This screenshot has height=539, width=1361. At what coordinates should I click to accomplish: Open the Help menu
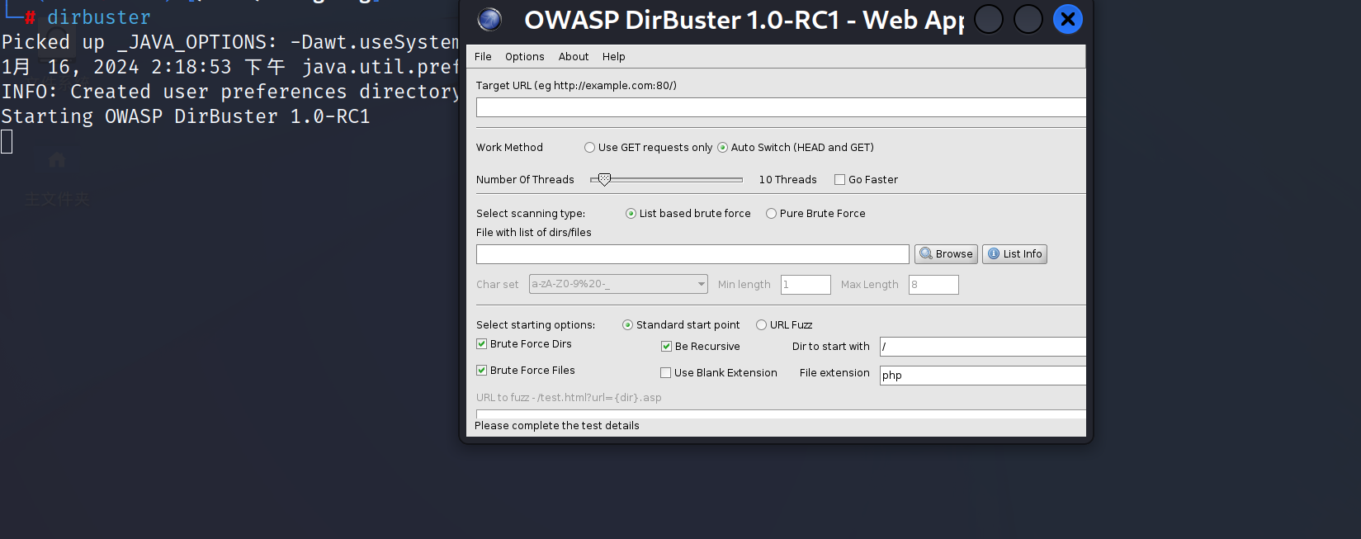613,56
